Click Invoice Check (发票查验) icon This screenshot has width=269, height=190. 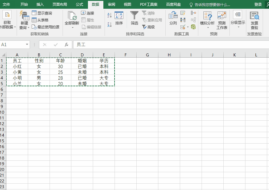point(254,16)
